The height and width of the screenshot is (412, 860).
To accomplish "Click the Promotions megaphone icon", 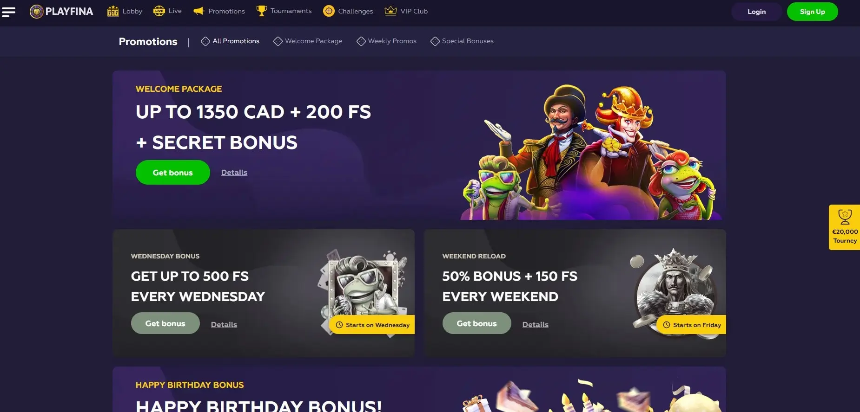I will click(199, 11).
